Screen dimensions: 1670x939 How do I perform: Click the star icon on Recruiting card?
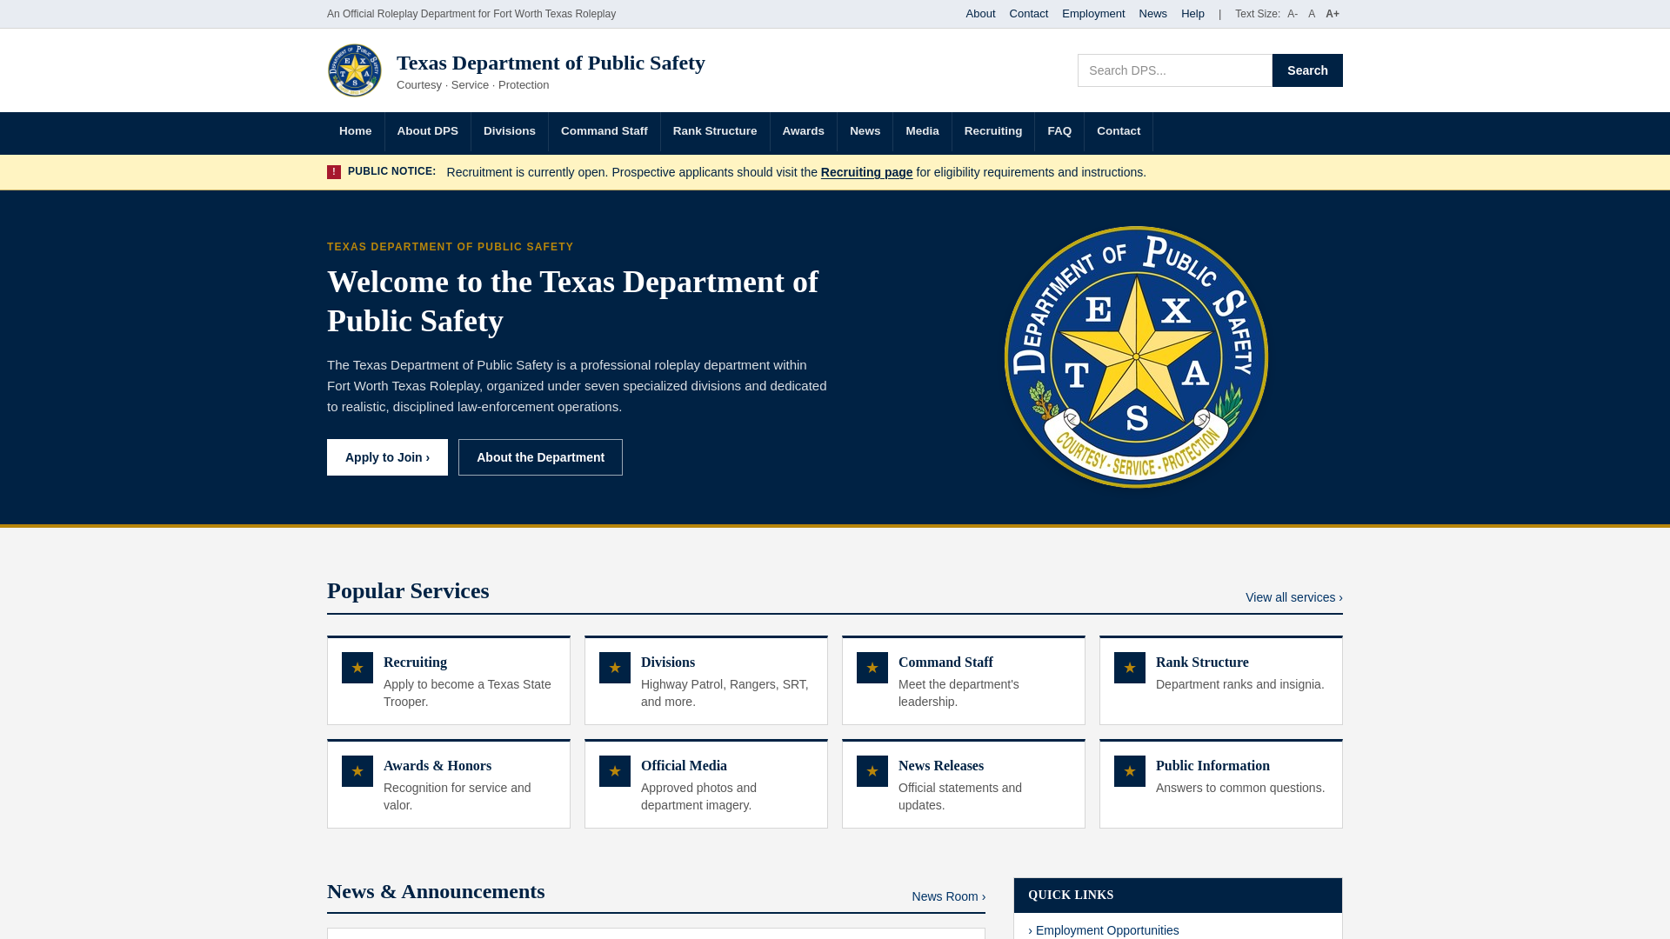pyautogui.click(x=357, y=668)
